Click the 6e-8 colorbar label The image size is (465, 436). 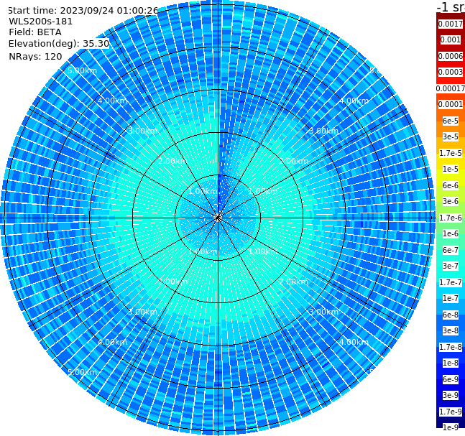tap(451, 315)
